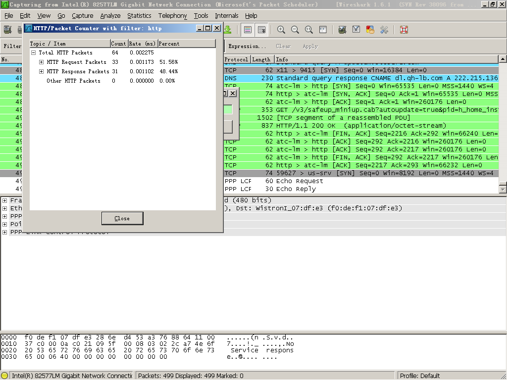Click packet list scrollbar up arrow
This screenshot has height=380, width=507.
(x=503, y=59)
